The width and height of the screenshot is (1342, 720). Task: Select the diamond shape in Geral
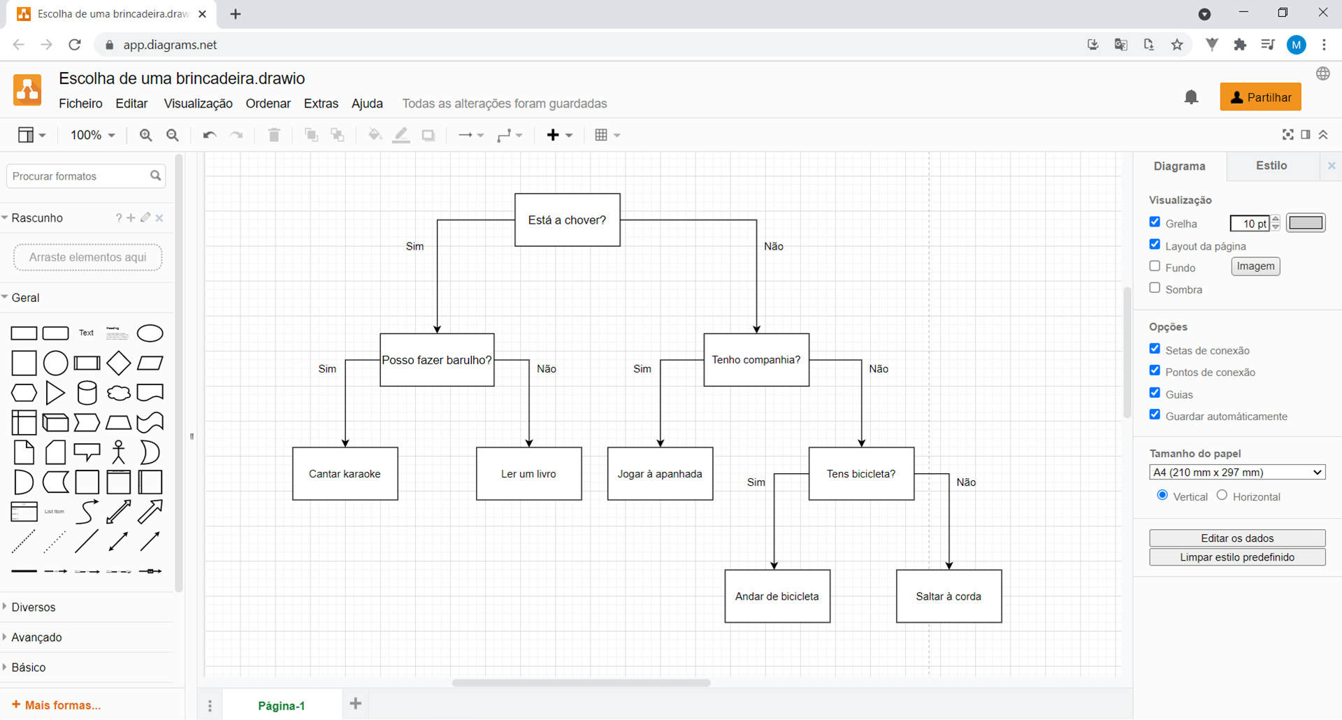click(119, 363)
